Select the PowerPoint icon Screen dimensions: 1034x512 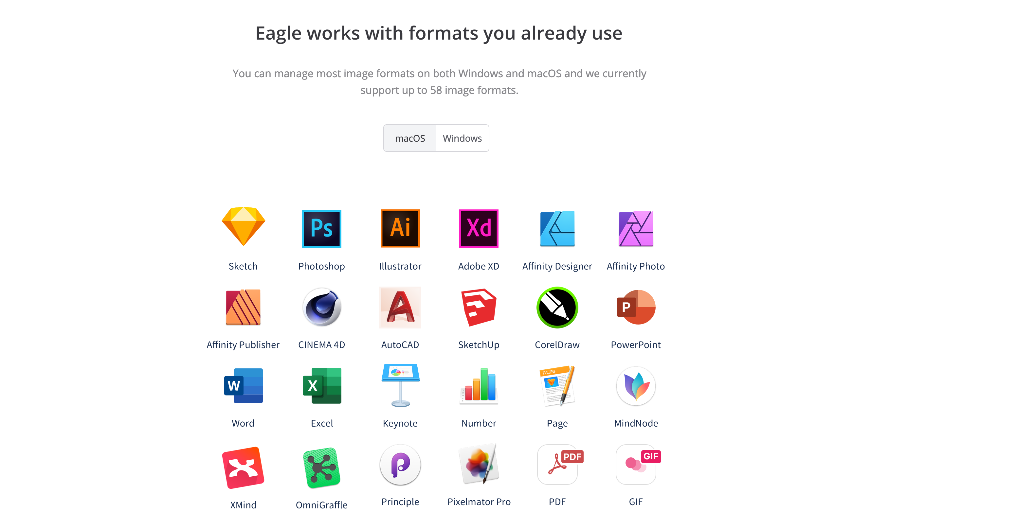pos(636,307)
